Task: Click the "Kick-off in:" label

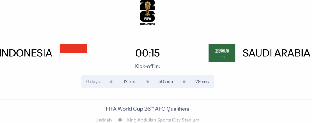Action: click(147, 66)
